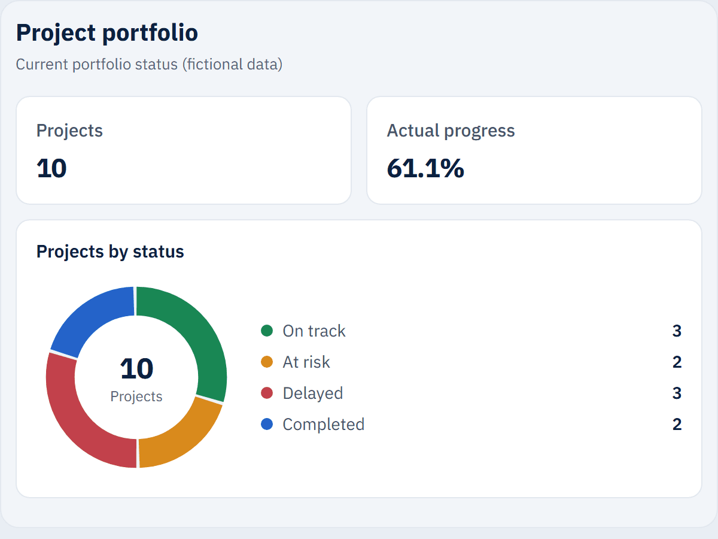Click the At risk count value 2
The height and width of the screenshot is (539, 718).
click(x=677, y=362)
